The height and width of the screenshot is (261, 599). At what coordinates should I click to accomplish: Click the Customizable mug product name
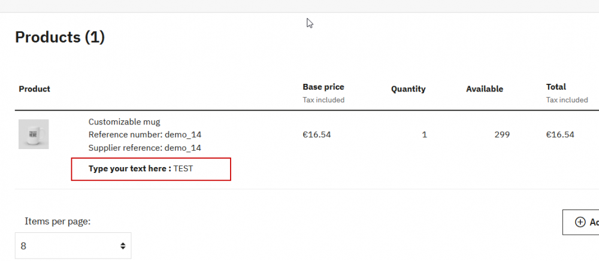(124, 122)
